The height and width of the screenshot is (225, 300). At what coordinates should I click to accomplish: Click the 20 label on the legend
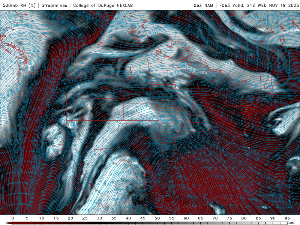tap(70, 218)
